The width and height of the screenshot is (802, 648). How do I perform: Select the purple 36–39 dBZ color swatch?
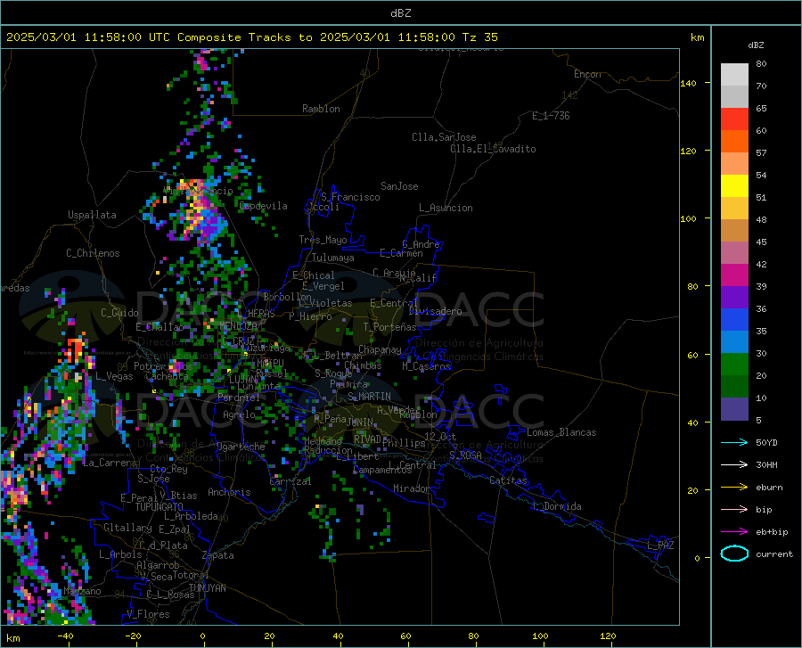tap(734, 298)
